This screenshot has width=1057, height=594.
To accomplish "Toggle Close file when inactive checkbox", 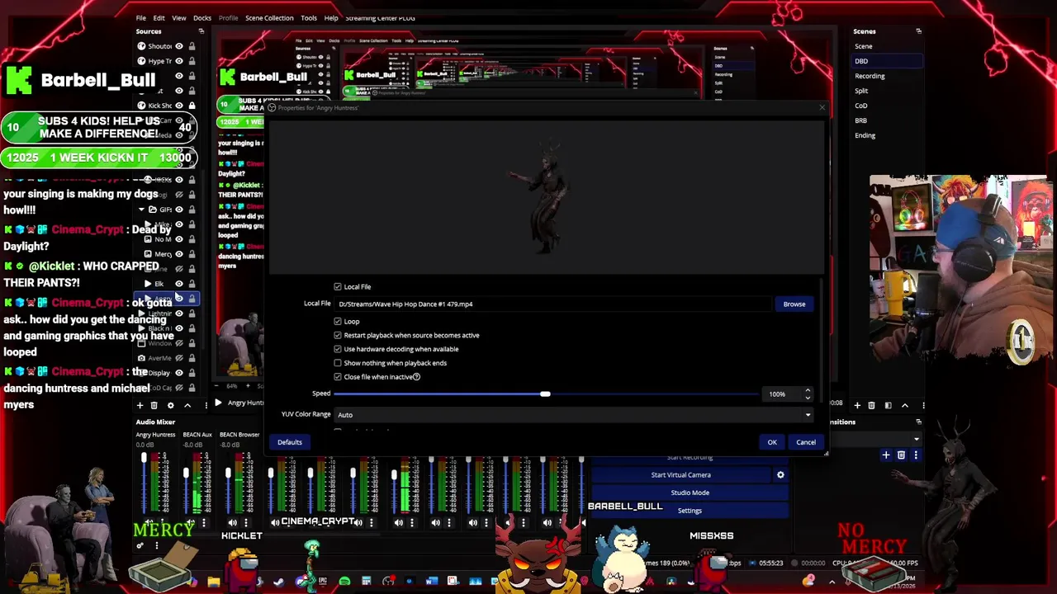I will click(338, 377).
